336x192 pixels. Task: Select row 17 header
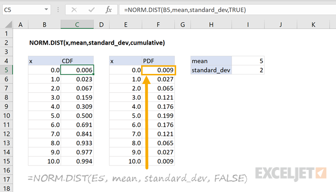tap(6, 180)
